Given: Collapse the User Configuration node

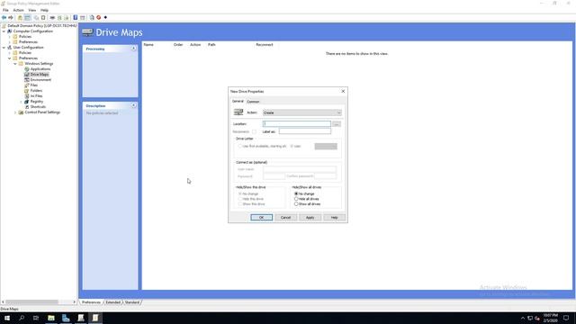Looking at the screenshot, I should 4,48.
